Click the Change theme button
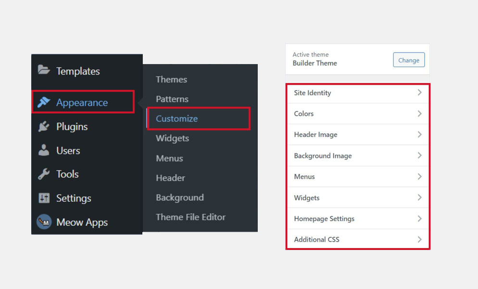The width and height of the screenshot is (478, 289). pos(409,60)
